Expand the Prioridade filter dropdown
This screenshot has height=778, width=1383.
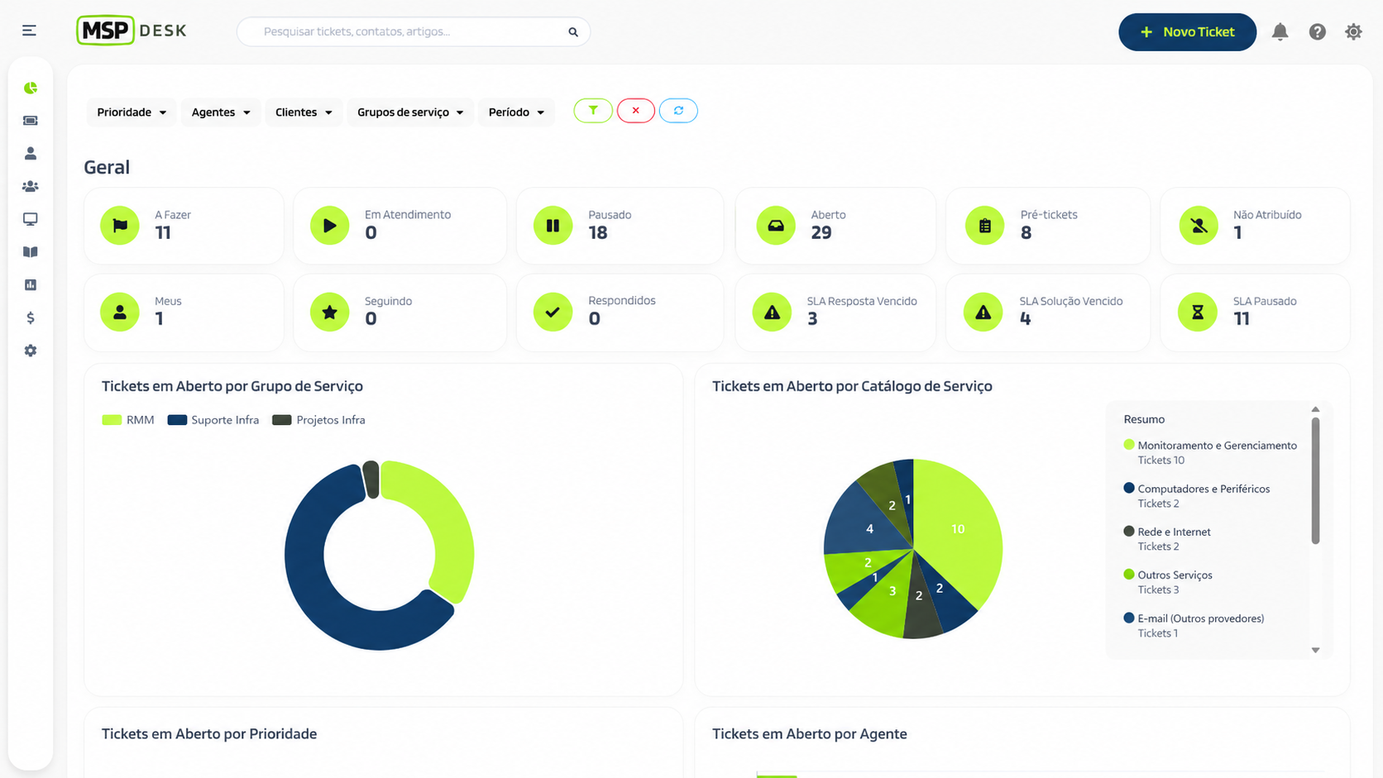[132, 112]
